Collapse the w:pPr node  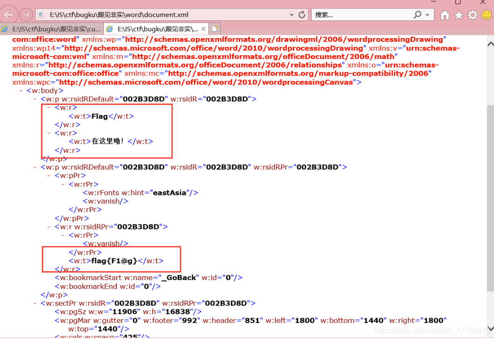pos(49,176)
